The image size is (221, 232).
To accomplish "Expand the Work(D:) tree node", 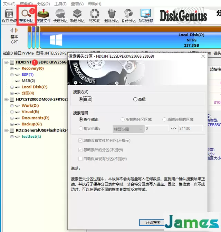I will point(12,106).
